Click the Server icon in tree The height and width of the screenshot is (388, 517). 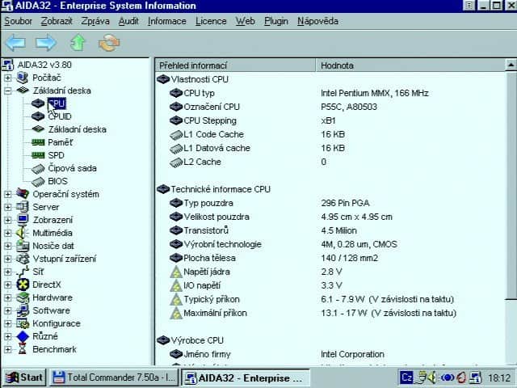click(x=23, y=207)
